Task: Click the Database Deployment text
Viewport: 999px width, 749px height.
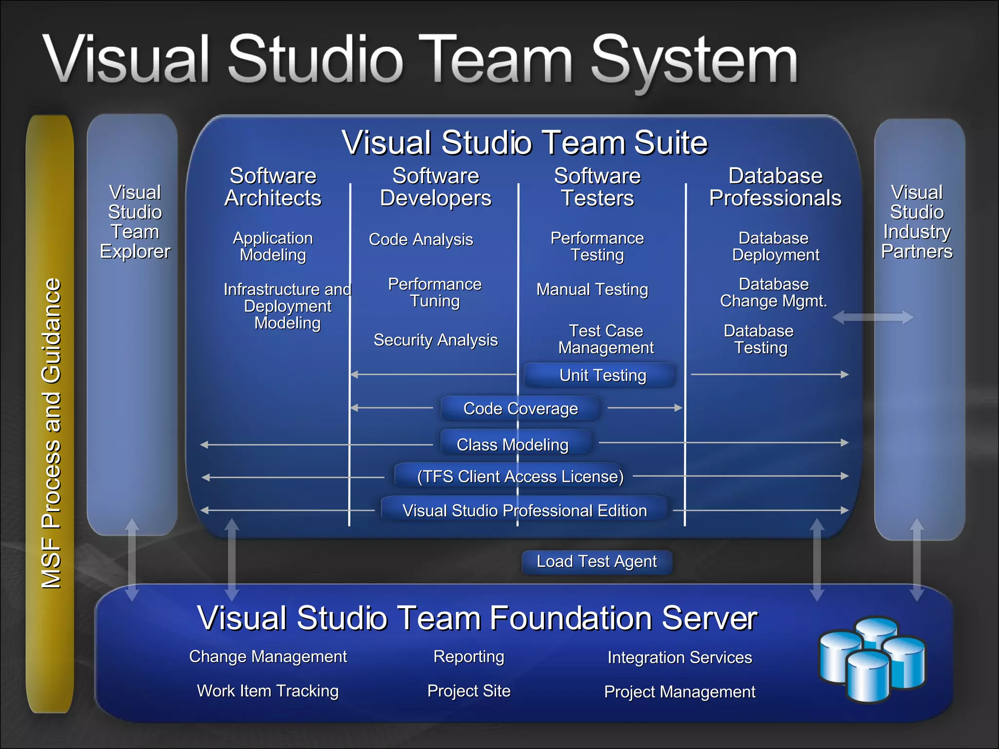Action: click(776, 246)
